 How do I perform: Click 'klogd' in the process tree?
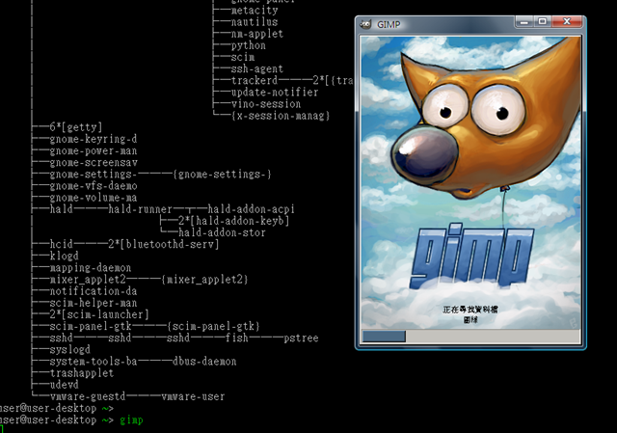[x=65, y=256]
